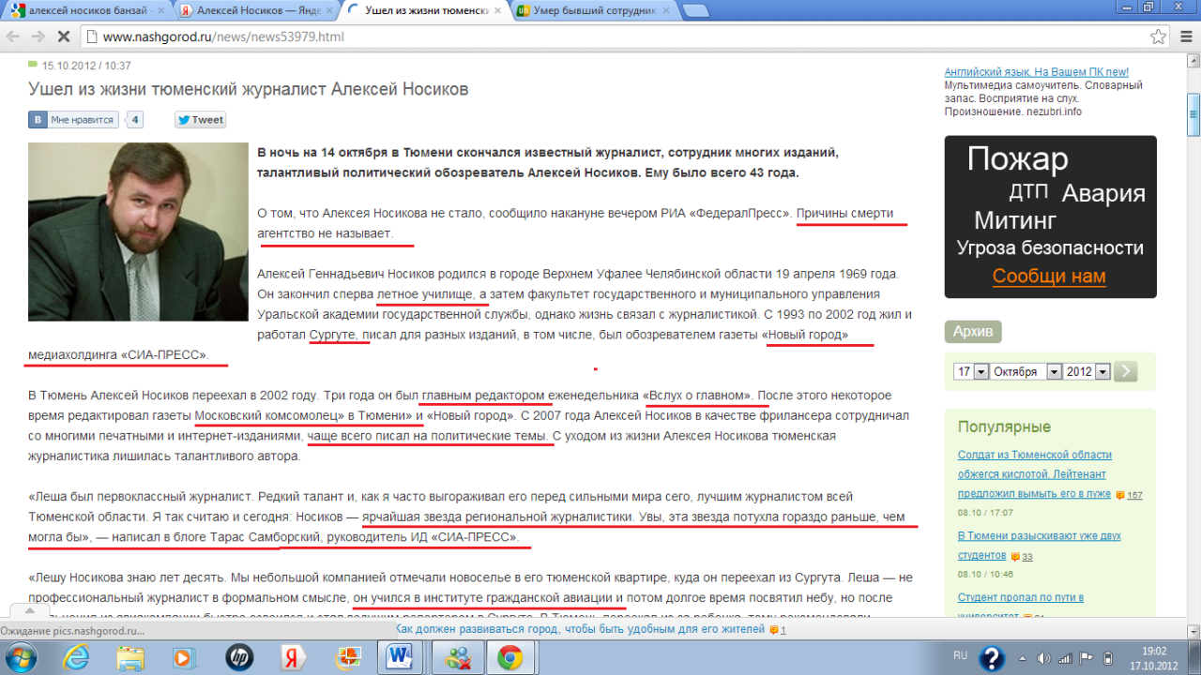Viewport: 1201px width, 675px height.
Task: Open the HP application on taskbar
Action: 239,658
